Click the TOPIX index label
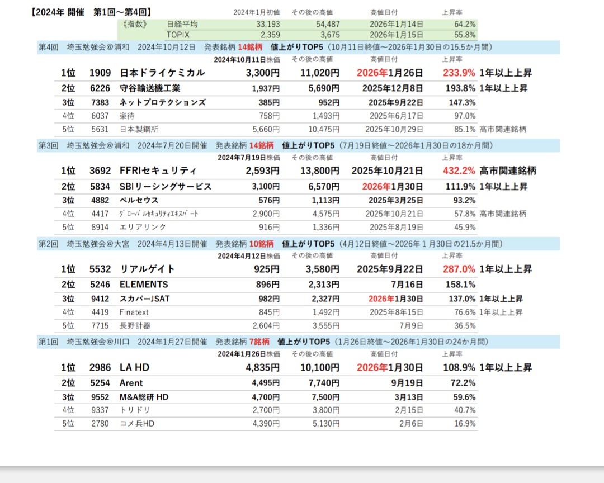This screenshot has width=604, height=483. pyautogui.click(x=178, y=35)
